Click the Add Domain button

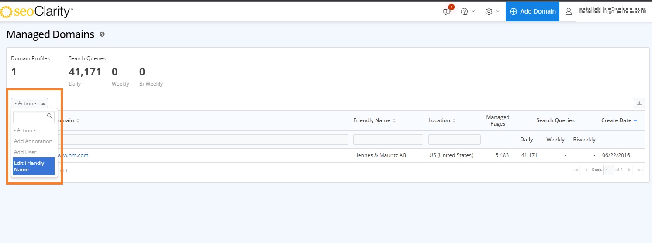(x=532, y=11)
